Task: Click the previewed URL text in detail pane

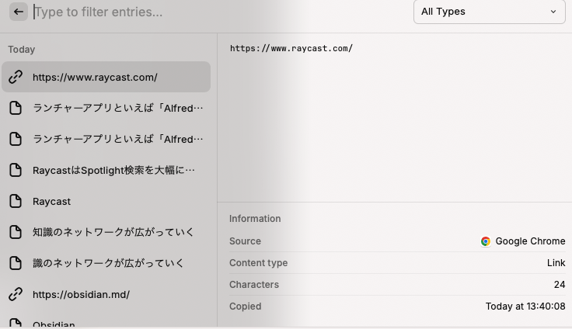Action: click(291, 48)
